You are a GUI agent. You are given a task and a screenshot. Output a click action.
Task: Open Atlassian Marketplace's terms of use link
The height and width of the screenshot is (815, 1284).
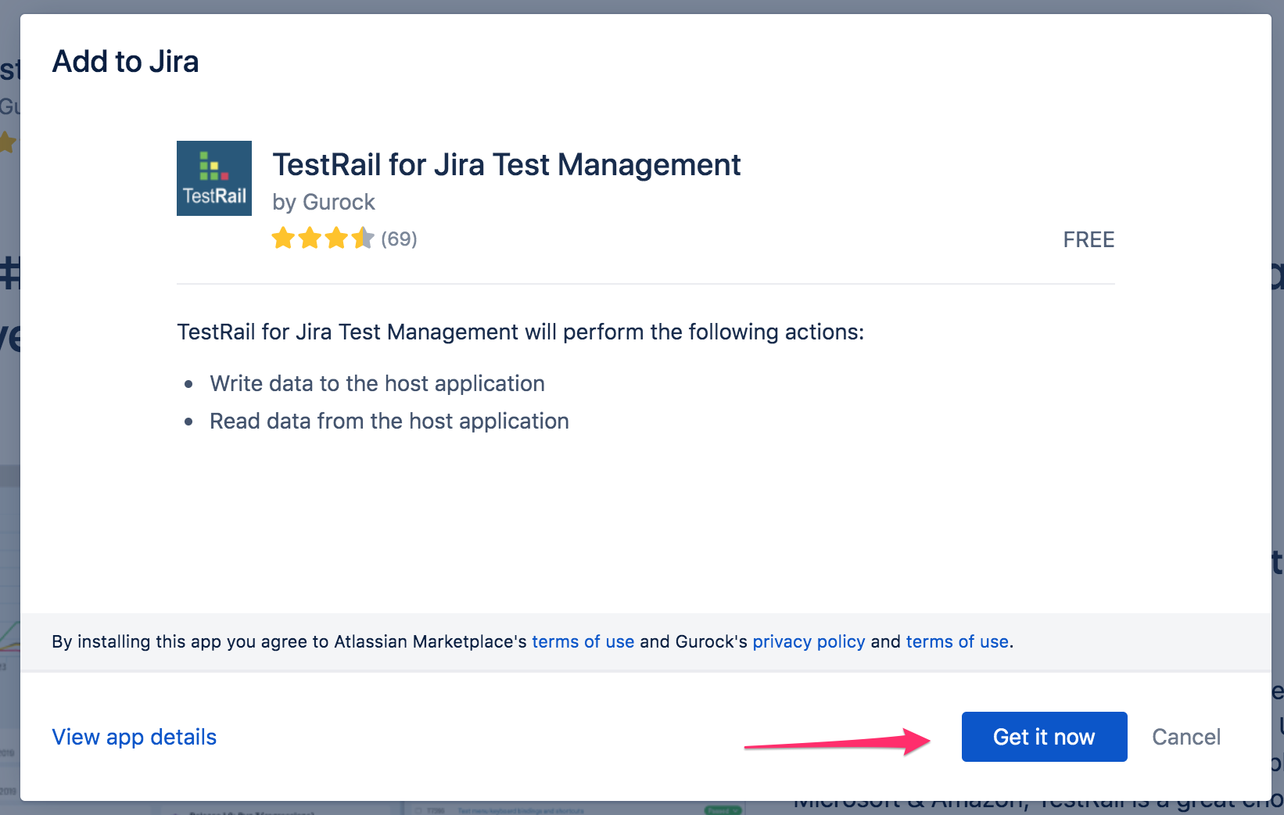click(583, 641)
